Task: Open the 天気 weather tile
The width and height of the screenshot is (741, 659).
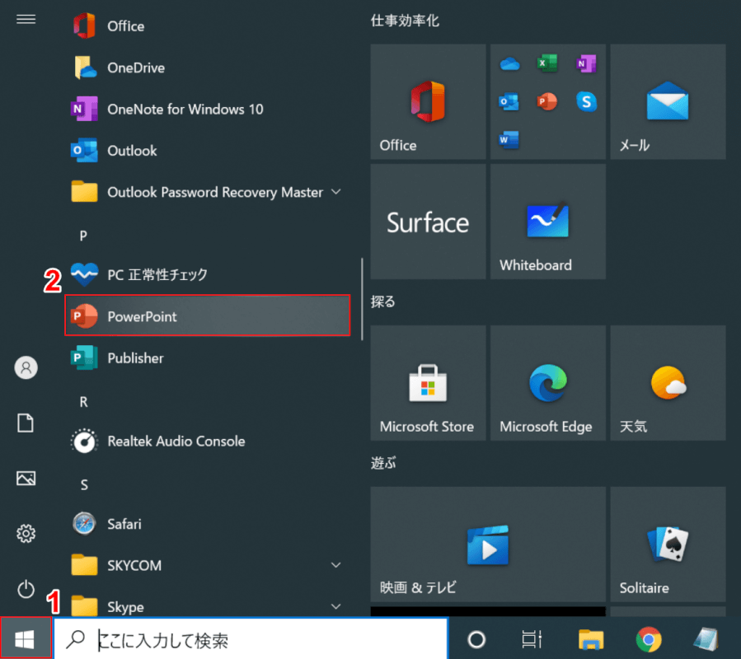Action: tap(668, 383)
